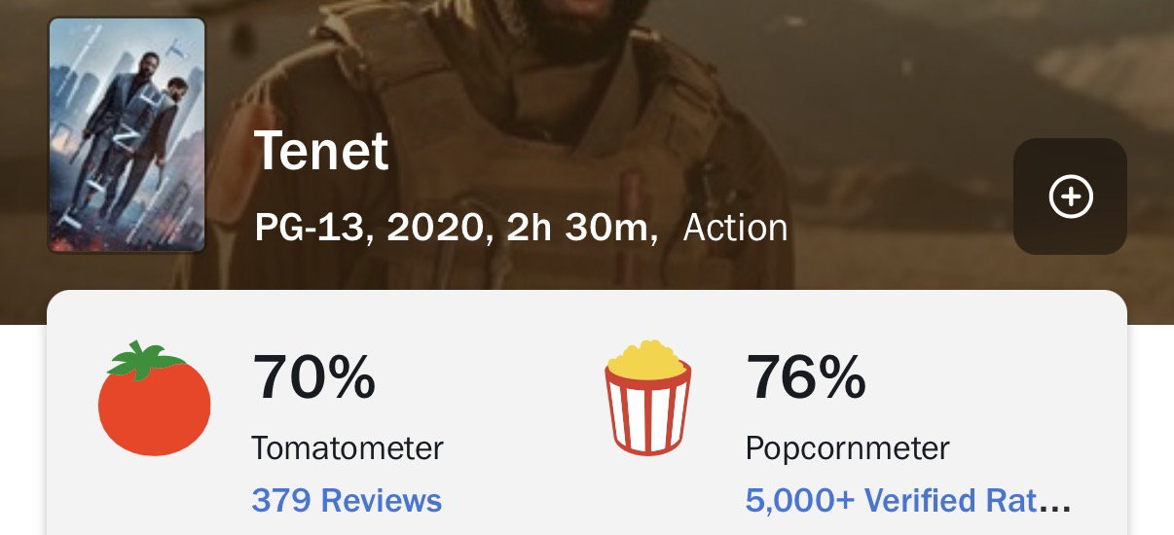Image resolution: width=1174 pixels, height=535 pixels.
Task: Click the PG-13 rating text
Action: (x=311, y=229)
